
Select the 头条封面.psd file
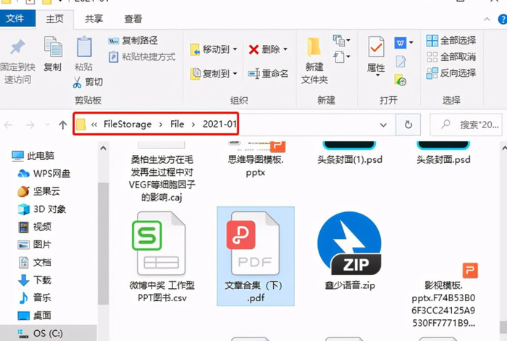[x=443, y=154]
